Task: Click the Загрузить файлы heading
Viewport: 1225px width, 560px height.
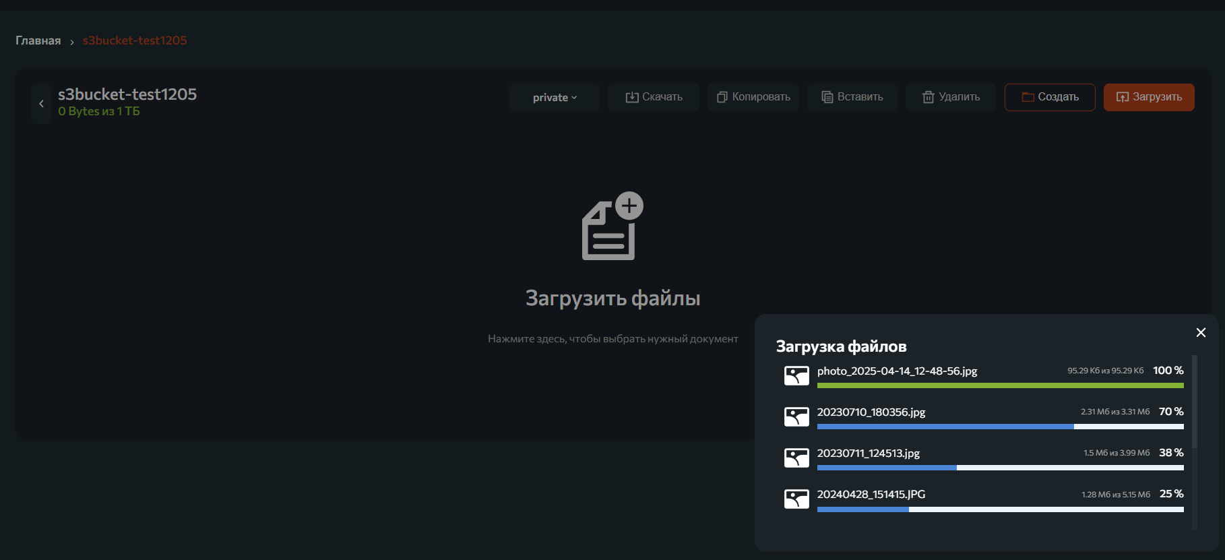Action: click(612, 298)
